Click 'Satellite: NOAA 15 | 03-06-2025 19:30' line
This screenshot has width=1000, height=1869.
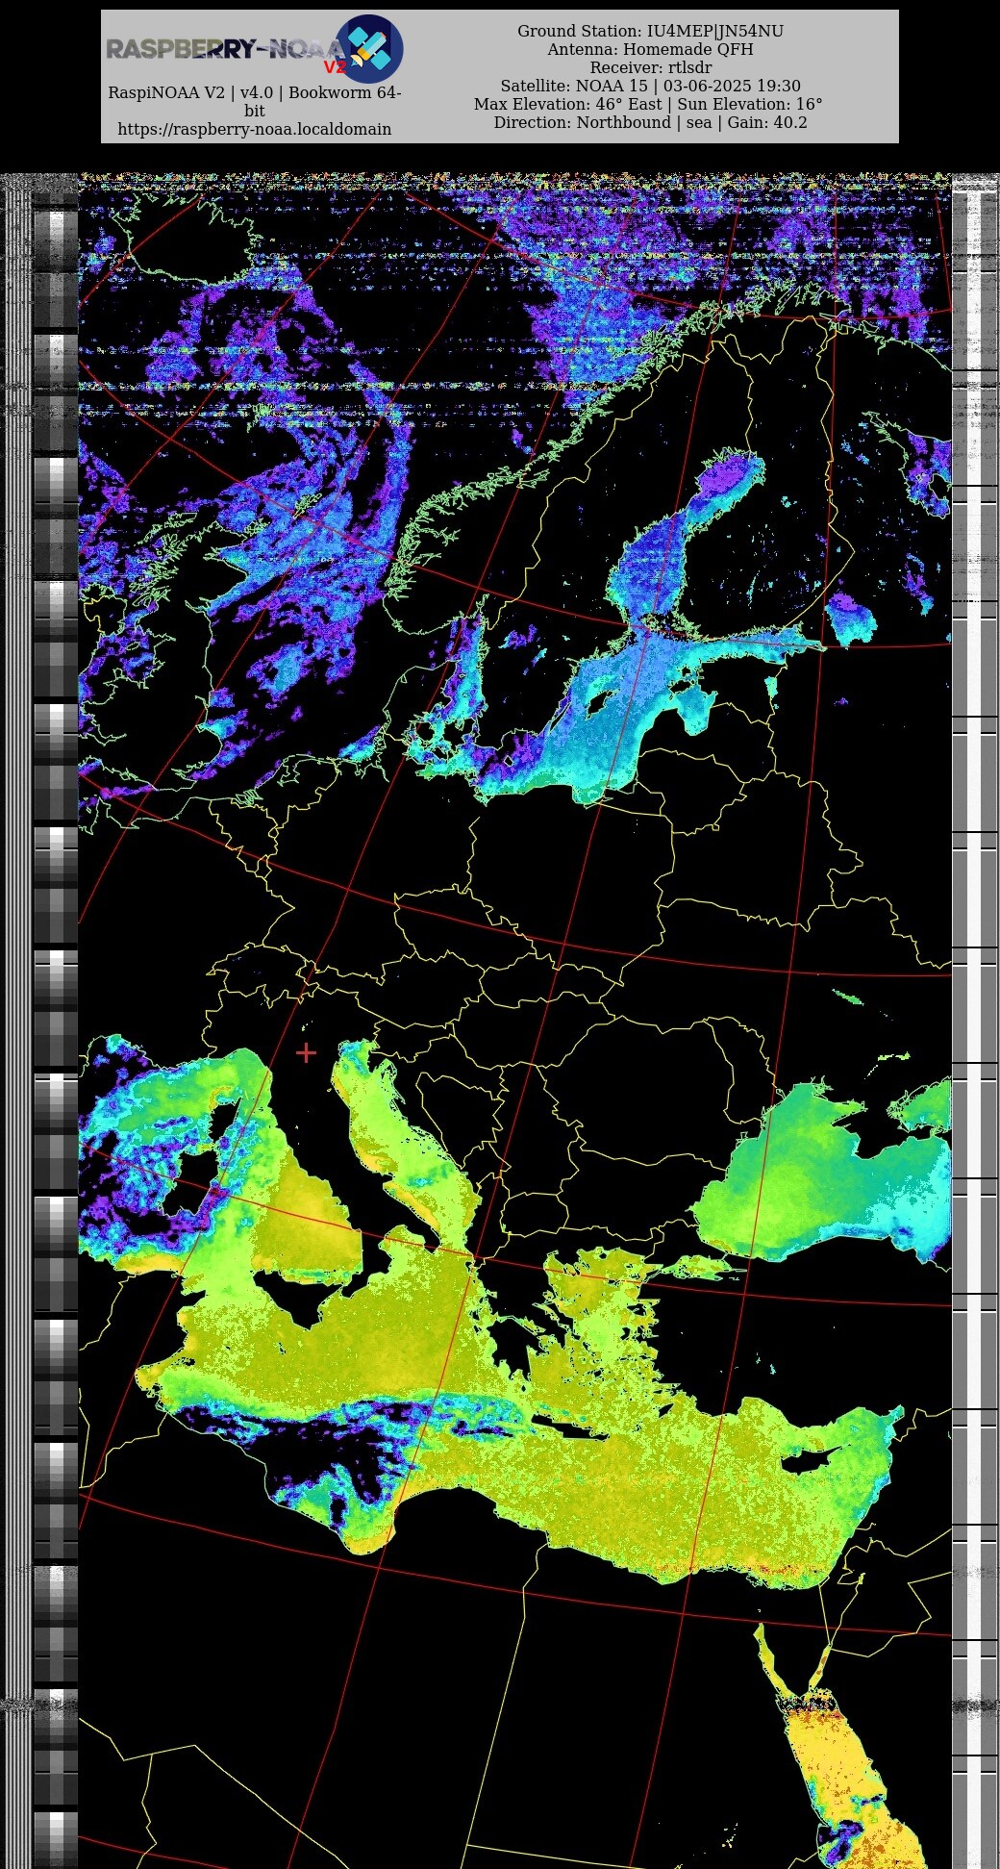pyautogui.click(x=650, y=86)
